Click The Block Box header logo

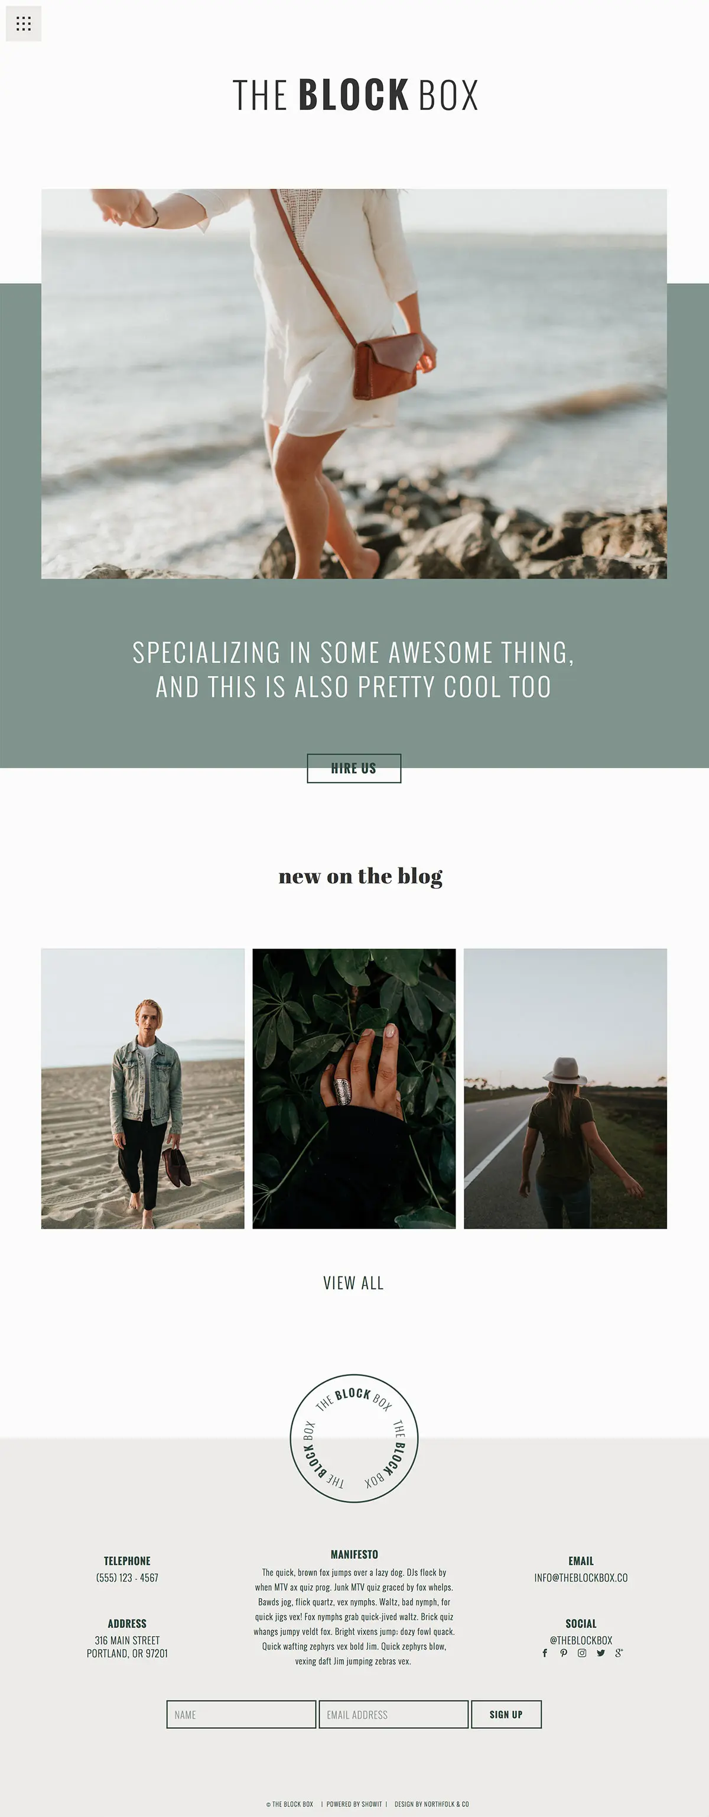click(x=355, y=95)
